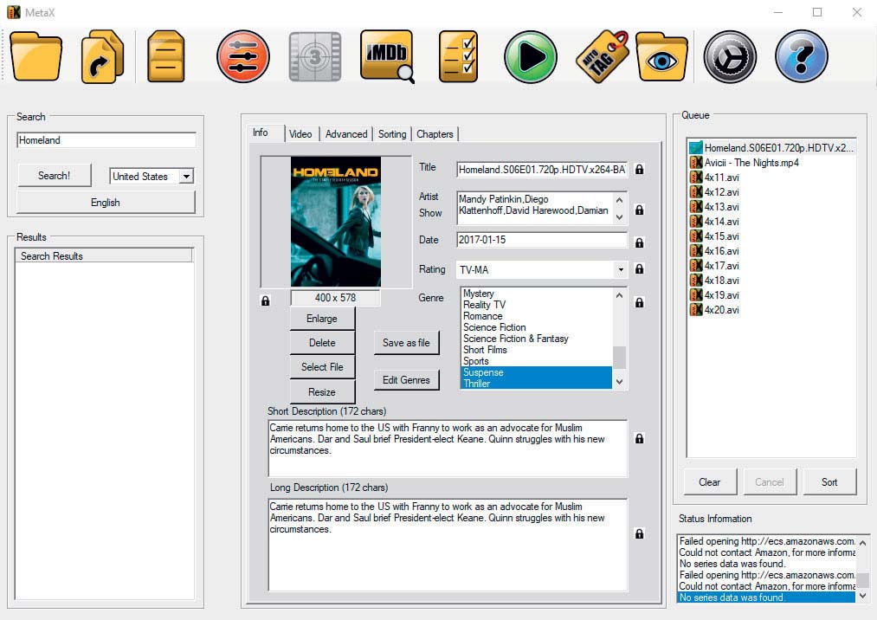Click the English language button

coord(106,203)
